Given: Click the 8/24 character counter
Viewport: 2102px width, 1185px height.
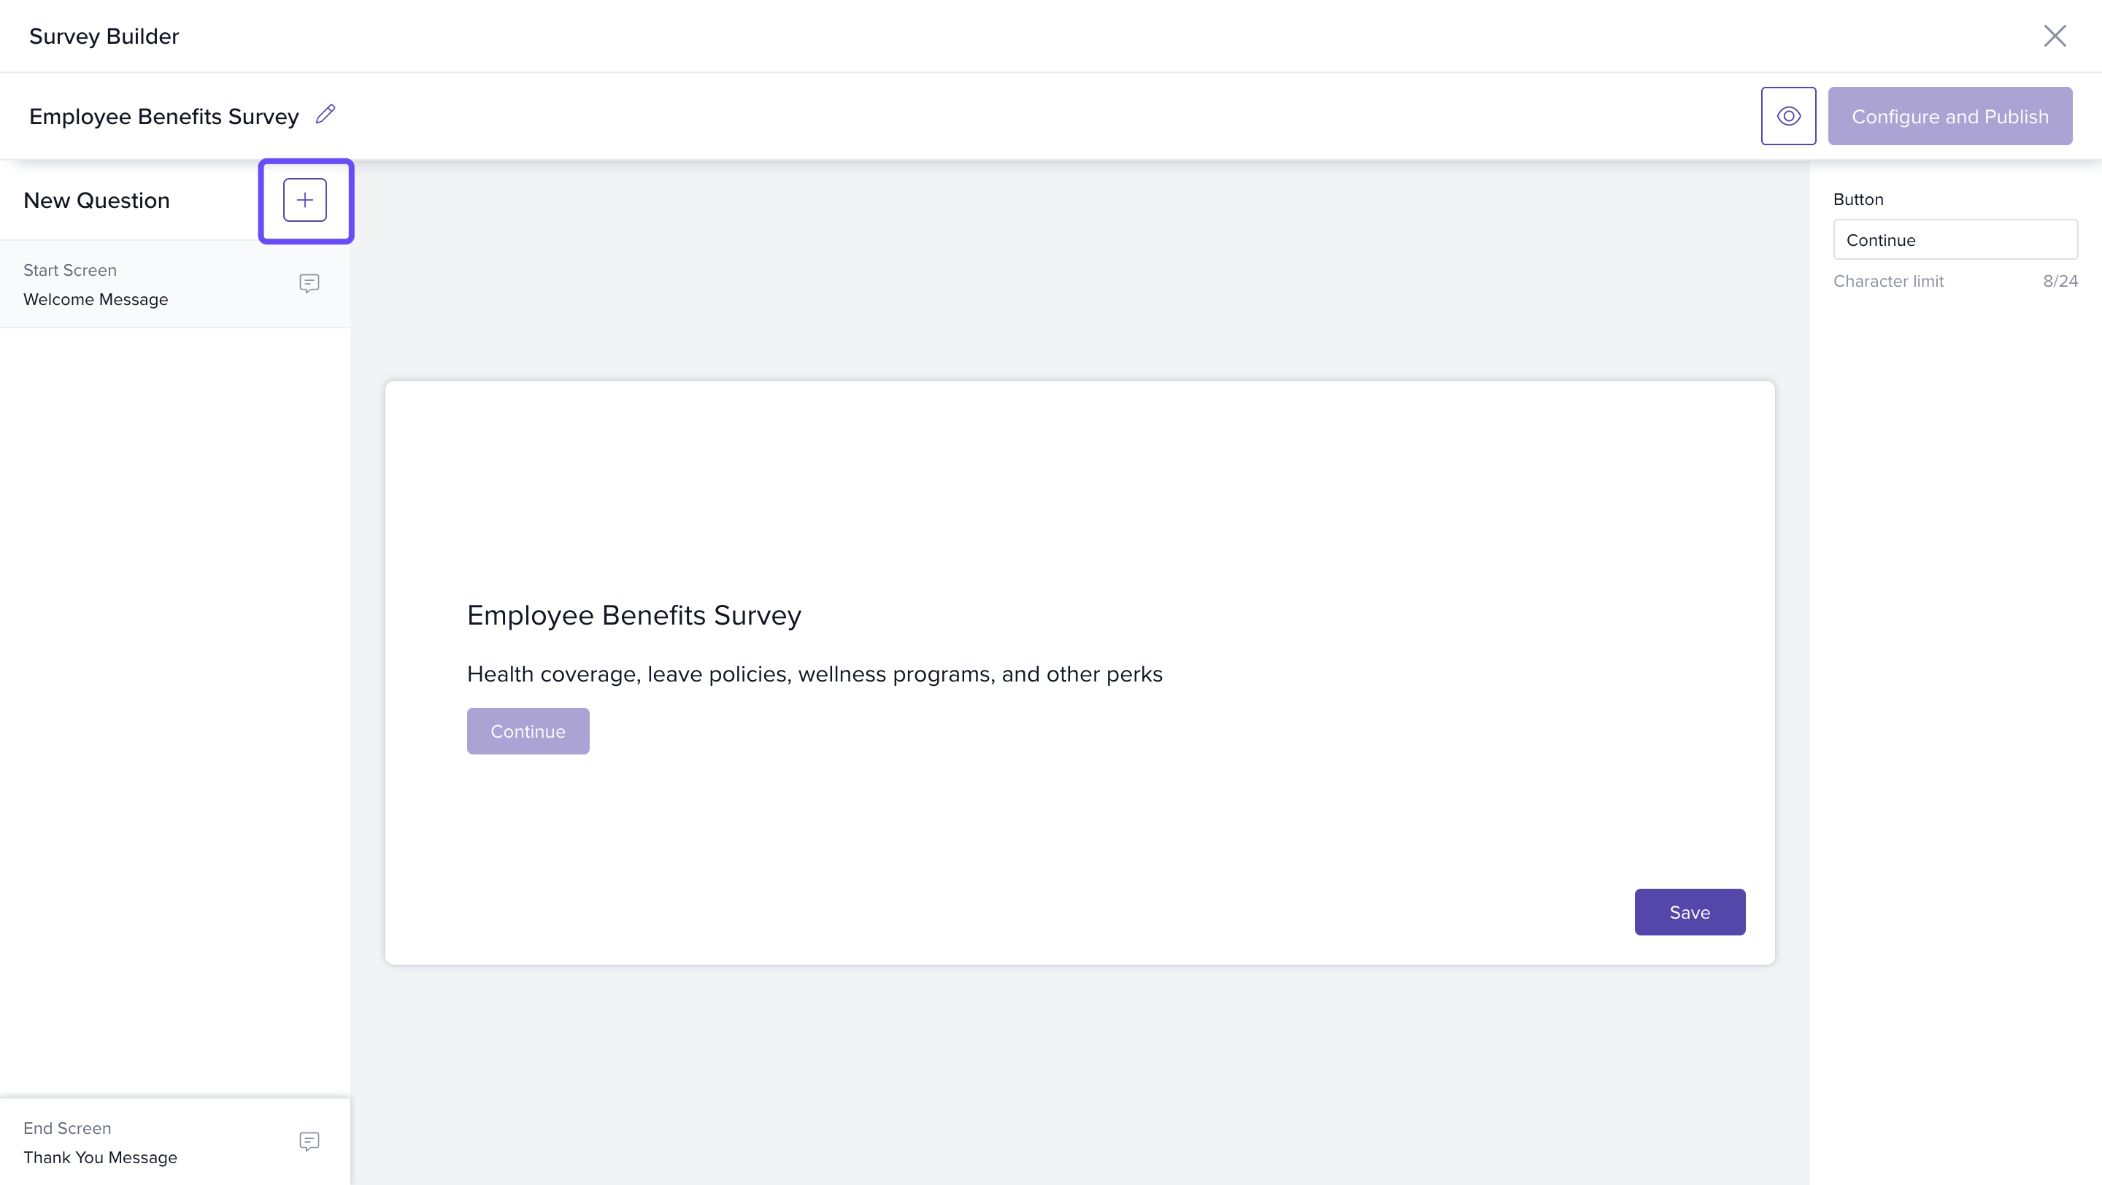Looking at the screenshot, I should click(x=2060, y=280).
